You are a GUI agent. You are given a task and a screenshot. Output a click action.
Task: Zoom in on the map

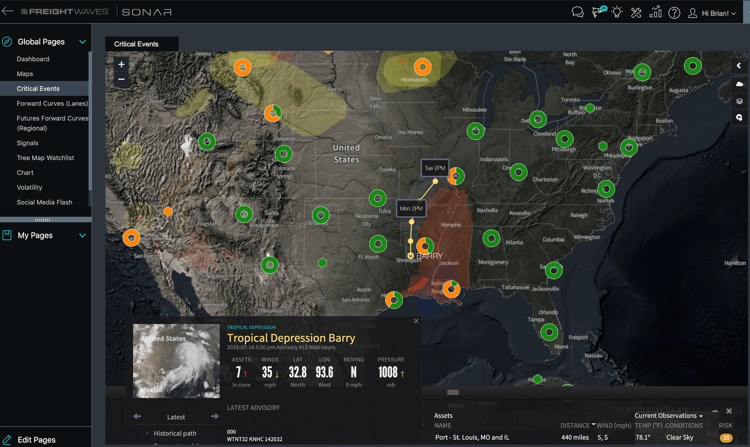point(122,65)
